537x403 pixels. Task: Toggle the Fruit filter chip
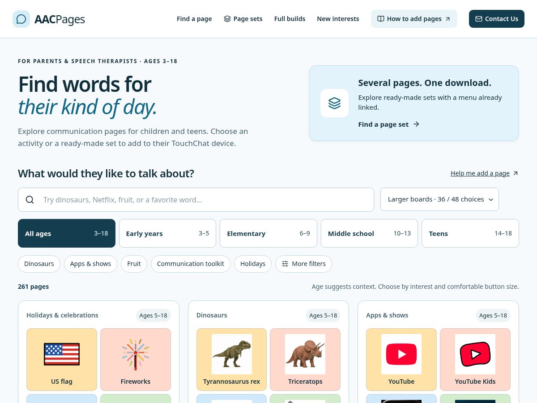134,264
